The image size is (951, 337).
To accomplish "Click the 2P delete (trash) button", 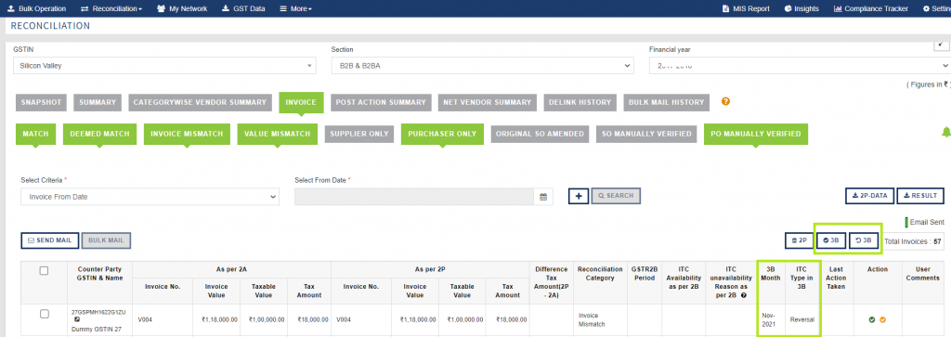I will 799,240.
